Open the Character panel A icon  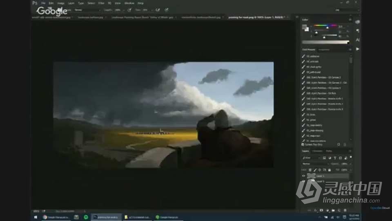tap(358, 40)
